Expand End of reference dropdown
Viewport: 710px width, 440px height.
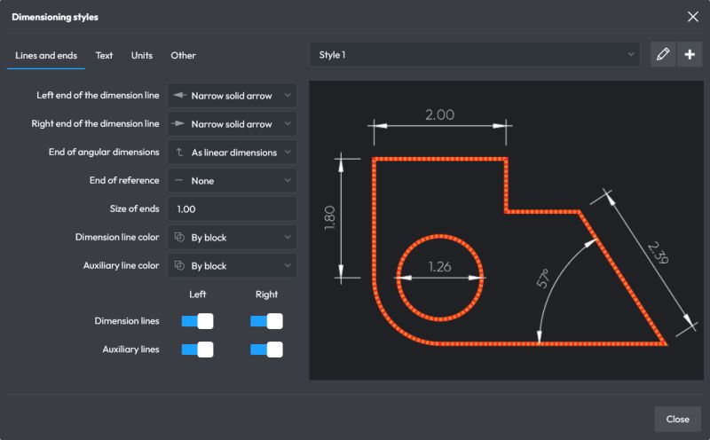[x=233, y=181]
